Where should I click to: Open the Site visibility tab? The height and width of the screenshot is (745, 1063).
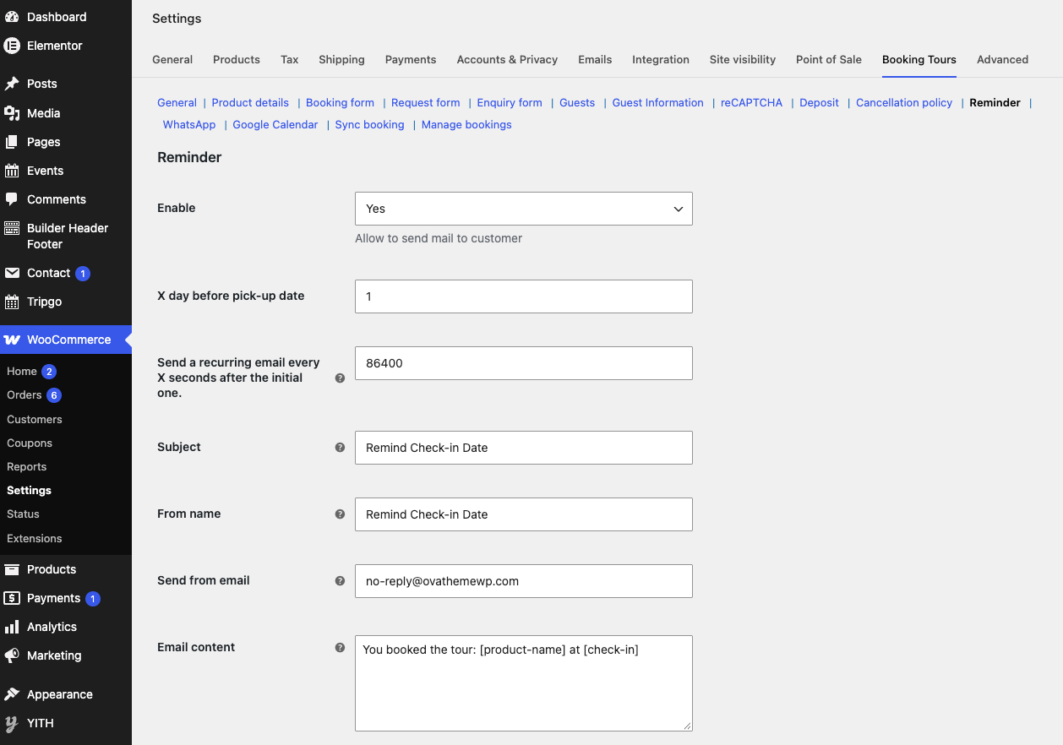[x=743, y=60]
